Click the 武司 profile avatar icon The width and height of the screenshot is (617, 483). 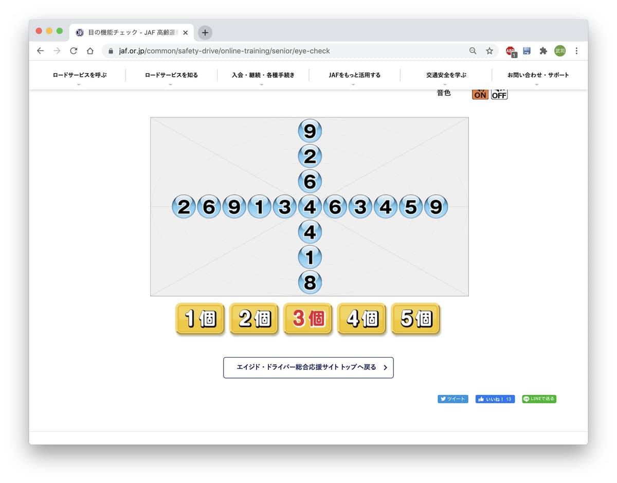[x=559, y=51]
